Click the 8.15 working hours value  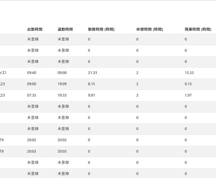(92, 84)
